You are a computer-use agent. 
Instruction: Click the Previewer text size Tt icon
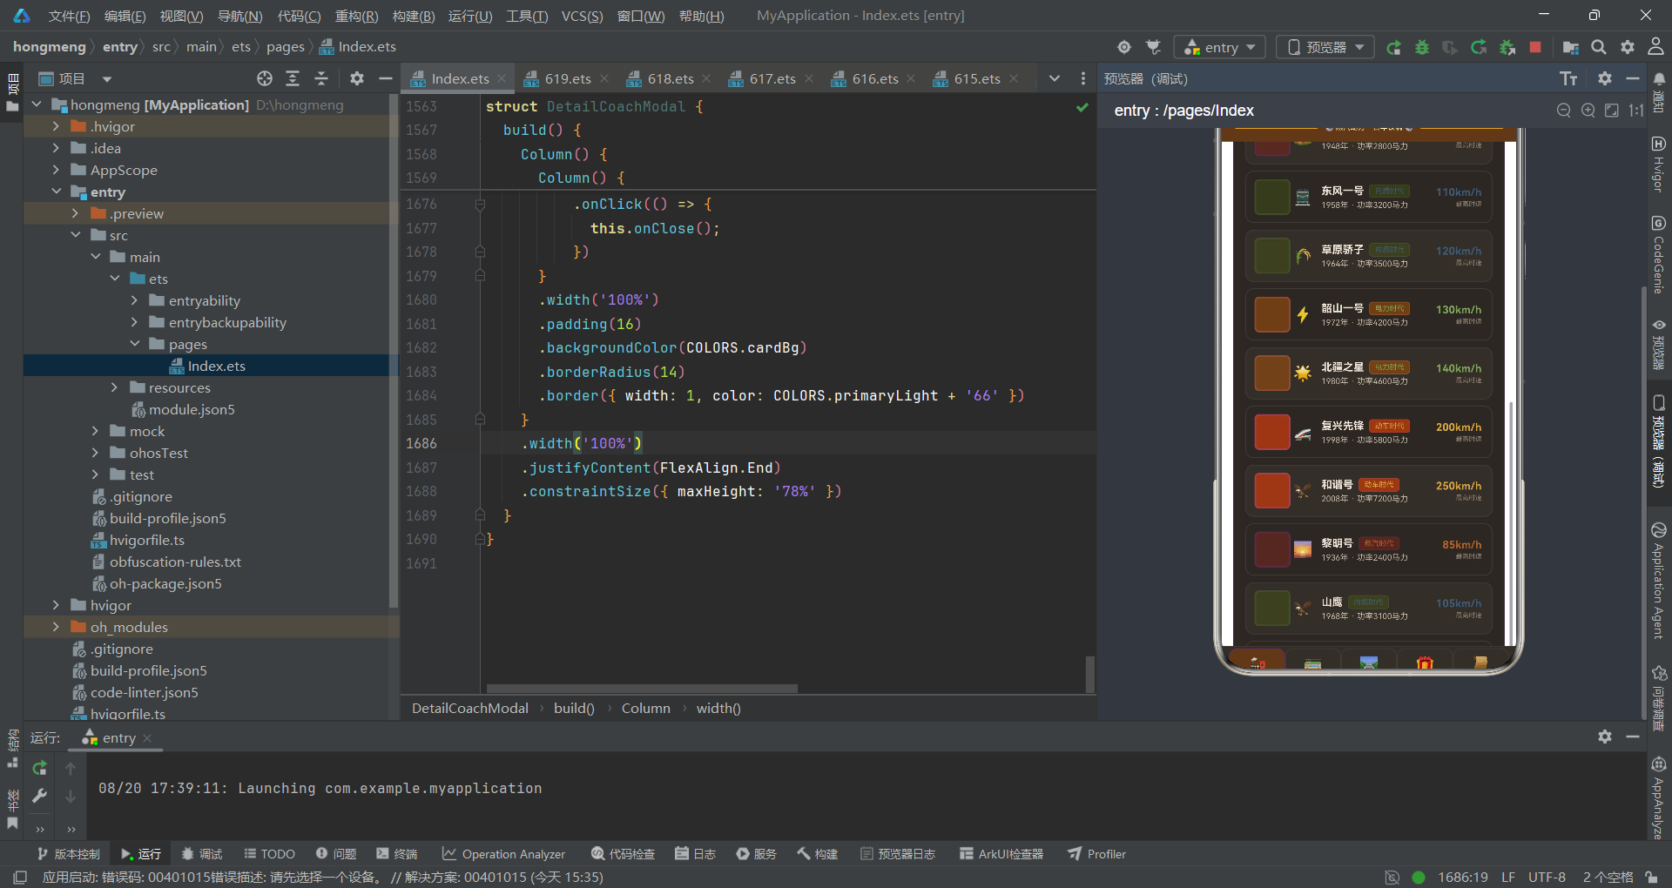1568,79
